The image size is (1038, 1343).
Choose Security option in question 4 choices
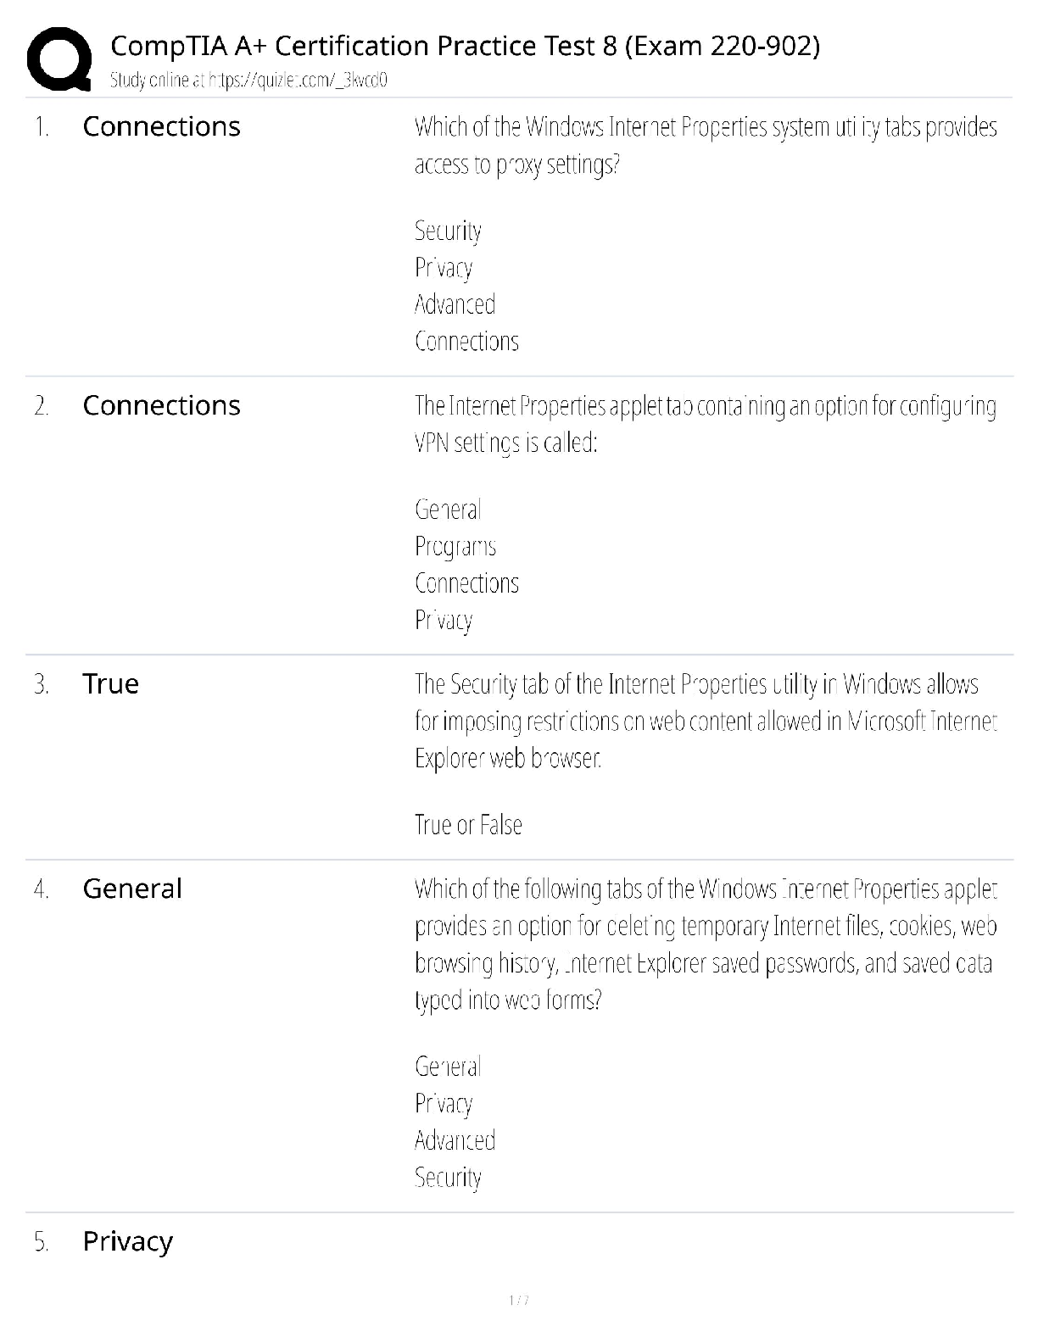coord(448,1178)
